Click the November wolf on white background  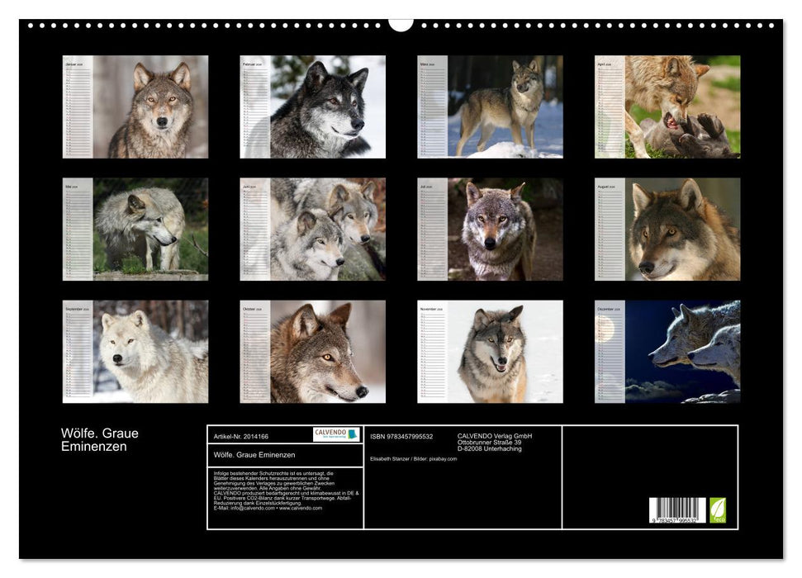pos(490,352)
